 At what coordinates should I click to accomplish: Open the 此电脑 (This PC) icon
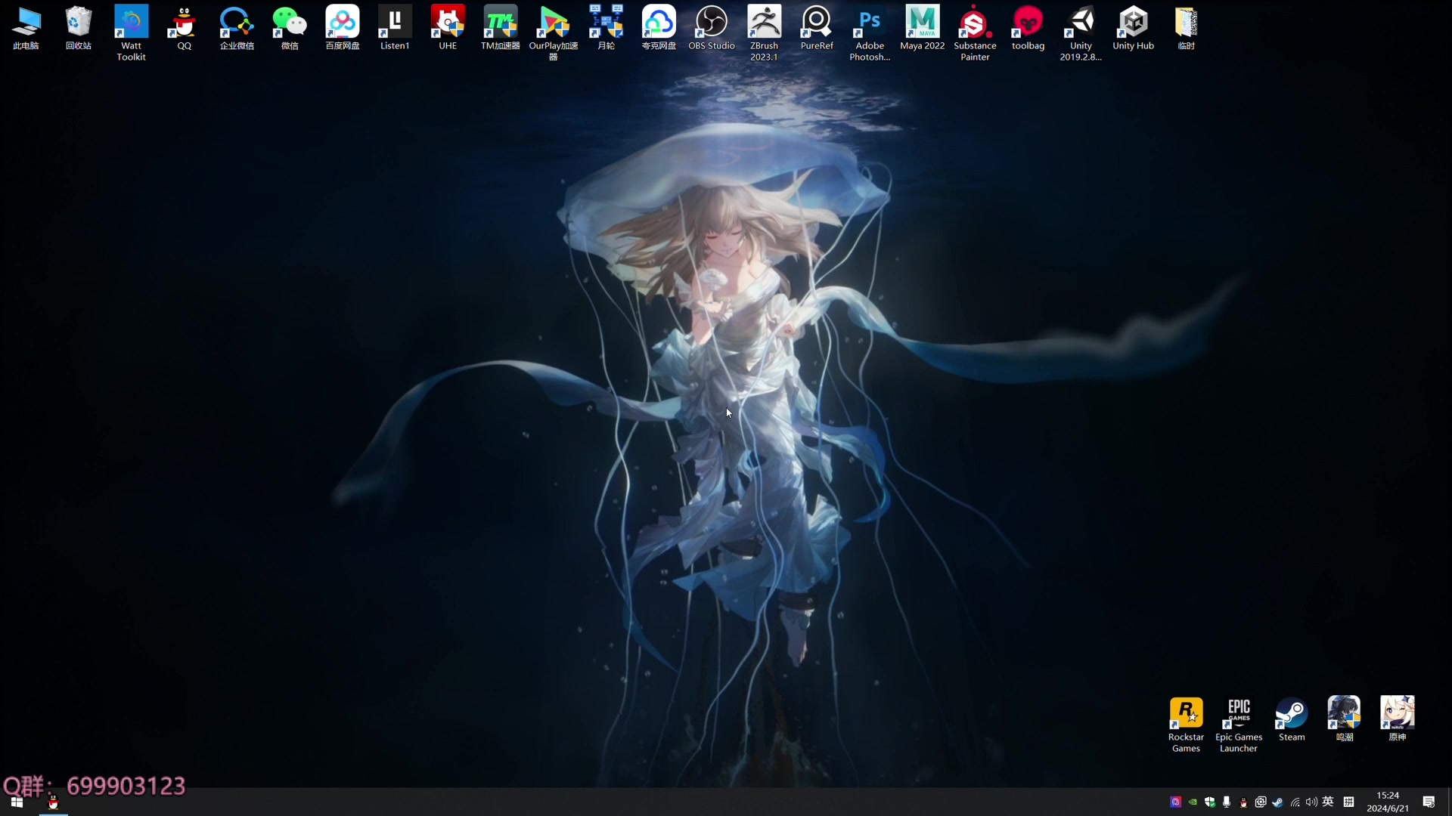click(26, 29)
